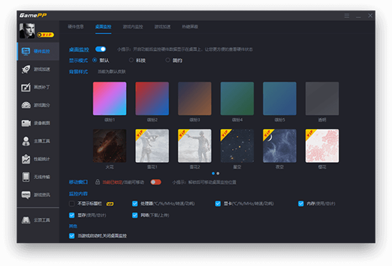392x266 pixels.
Task: Choose the navy-to-orange gradient skin 3
Action: [x=195, y=99]
